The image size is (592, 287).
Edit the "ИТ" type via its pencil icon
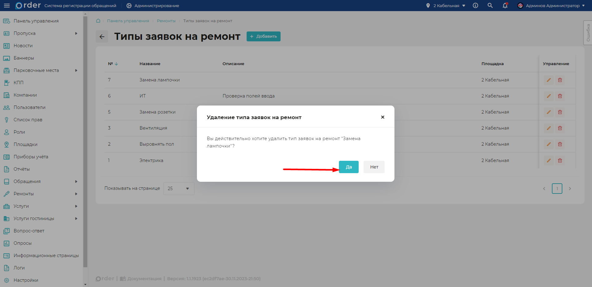pyautogui.click(x=548, y=96)
